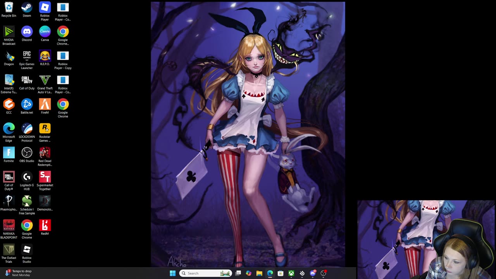The image size is (496, 279).
Task: Select the FiveM desktop shortcut
Action: tap(45, 107)
